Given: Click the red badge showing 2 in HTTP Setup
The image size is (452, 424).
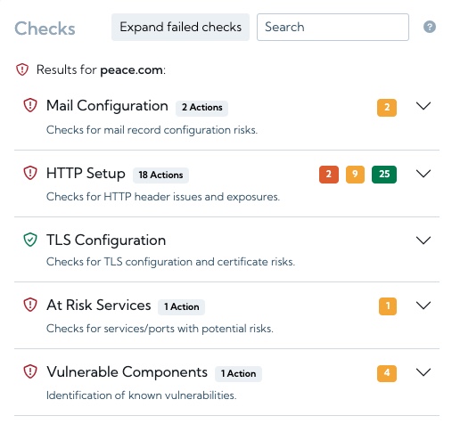Looking at the screenshot, I should tap(329, 175).
